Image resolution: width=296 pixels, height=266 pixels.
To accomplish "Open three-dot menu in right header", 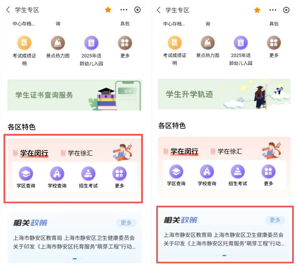I will (x=272, y=10).
